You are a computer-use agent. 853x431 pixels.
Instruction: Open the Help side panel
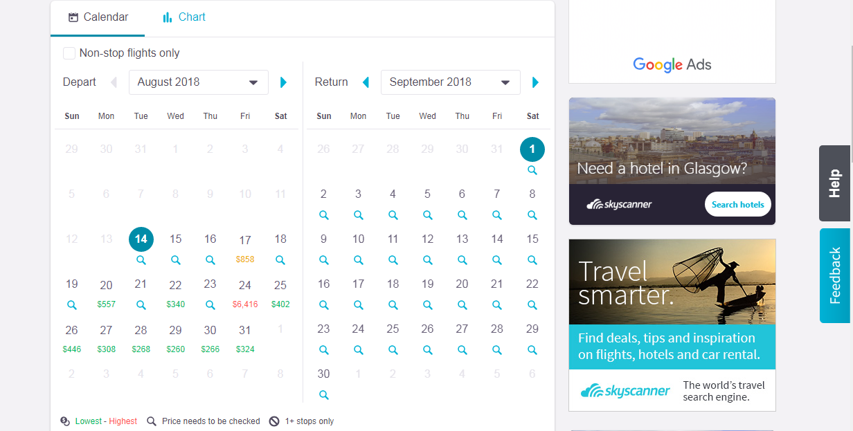click(834, 183)
